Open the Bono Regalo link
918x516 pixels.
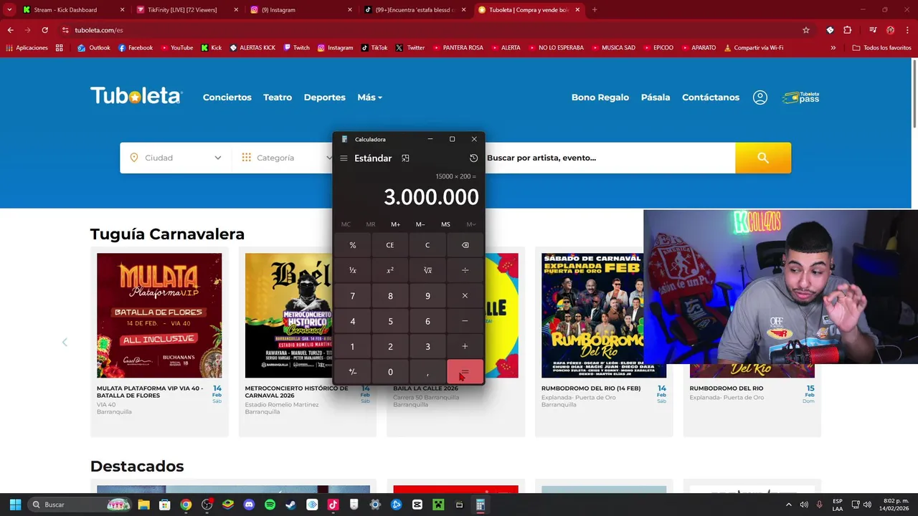(x=600, y=97)
